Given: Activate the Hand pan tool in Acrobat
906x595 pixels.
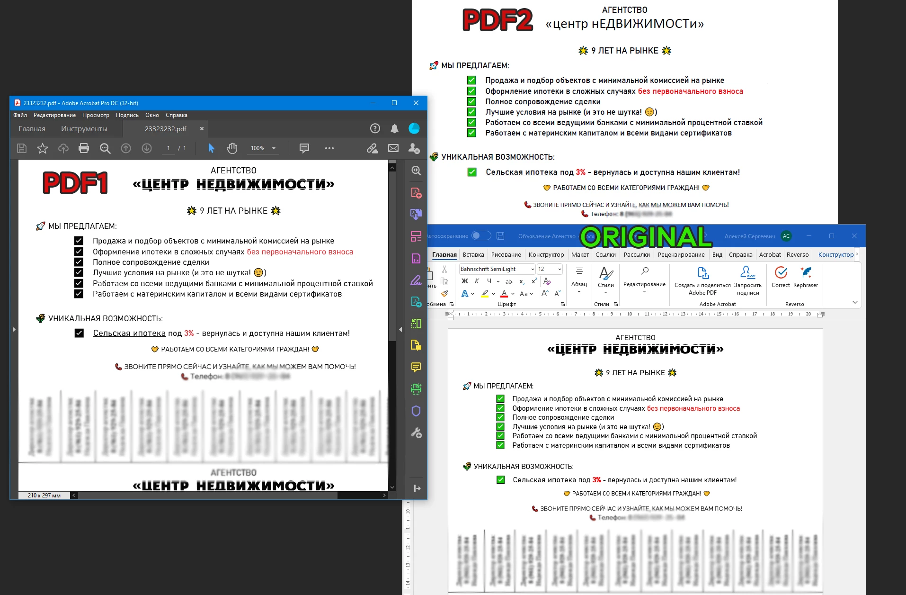Looking at the screenshot, I should [232, 148].
